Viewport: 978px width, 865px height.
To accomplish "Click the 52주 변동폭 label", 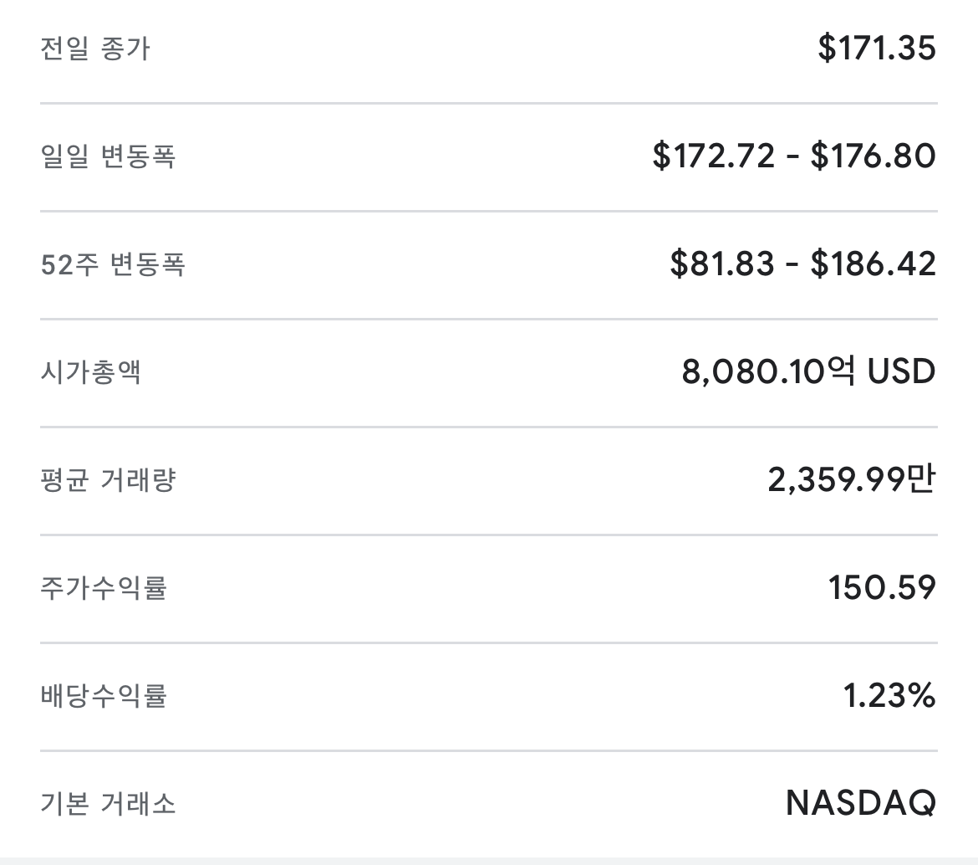I will click(113, 264).
